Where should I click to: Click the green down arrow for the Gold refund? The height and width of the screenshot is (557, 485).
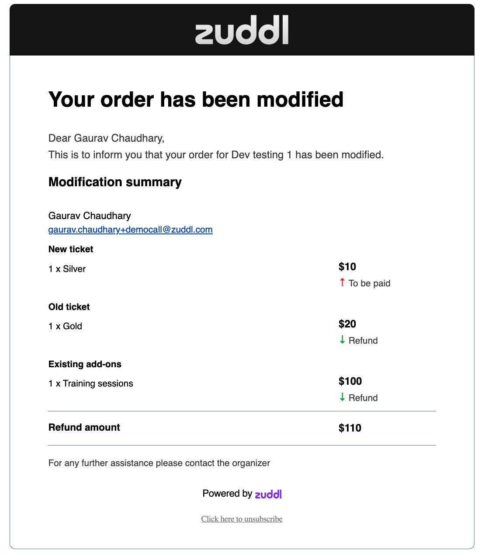(342, 340)
